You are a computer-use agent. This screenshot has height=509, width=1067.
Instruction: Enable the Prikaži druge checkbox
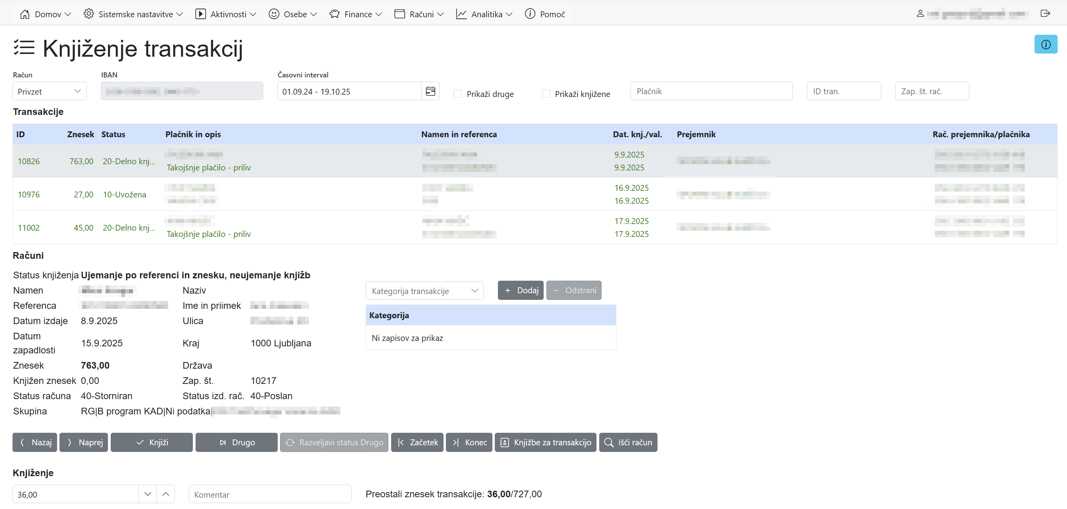(x=457, y=93)
